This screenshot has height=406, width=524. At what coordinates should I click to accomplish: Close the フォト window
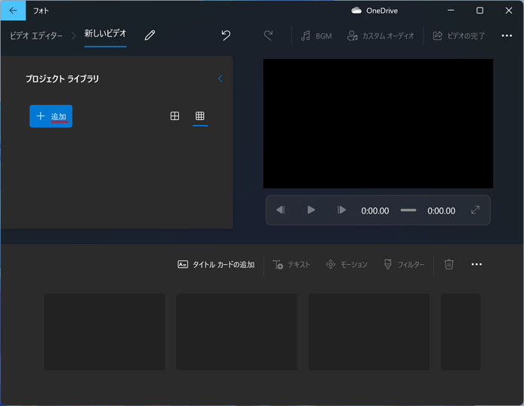pos(509,11)
